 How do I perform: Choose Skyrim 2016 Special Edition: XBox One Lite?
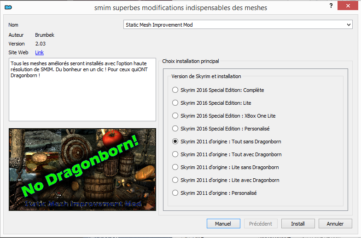click(175, 116)
